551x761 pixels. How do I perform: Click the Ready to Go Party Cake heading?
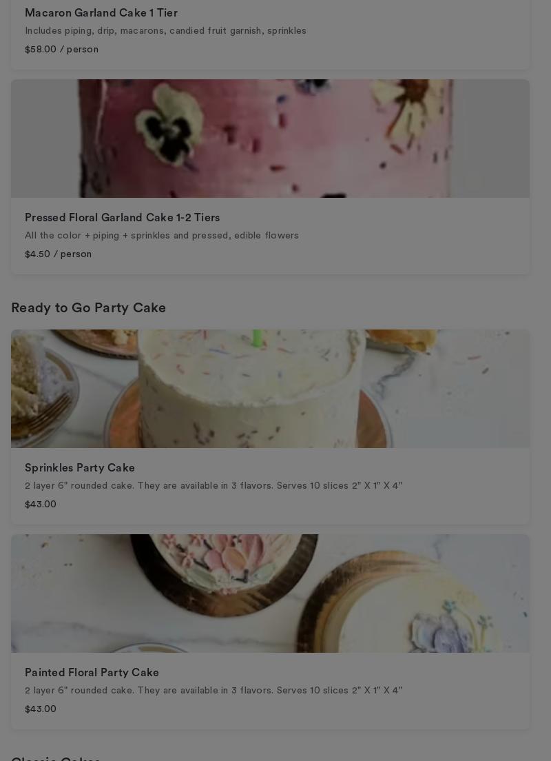click(88, 307)
